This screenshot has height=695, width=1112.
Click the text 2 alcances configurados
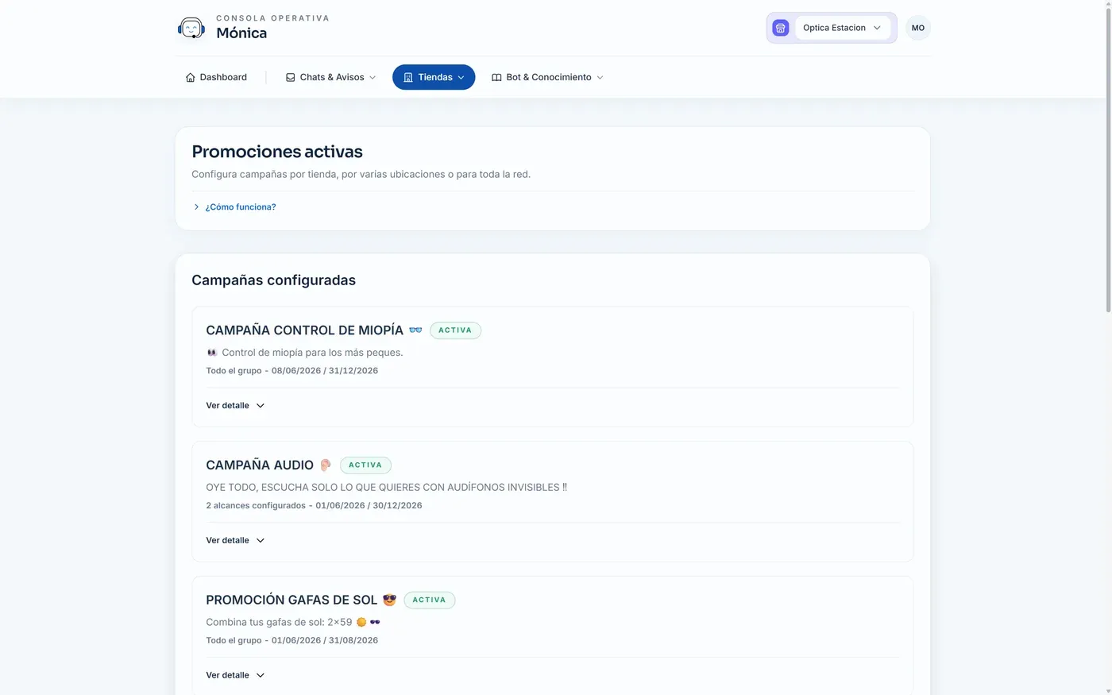click(x=256, y=506)
